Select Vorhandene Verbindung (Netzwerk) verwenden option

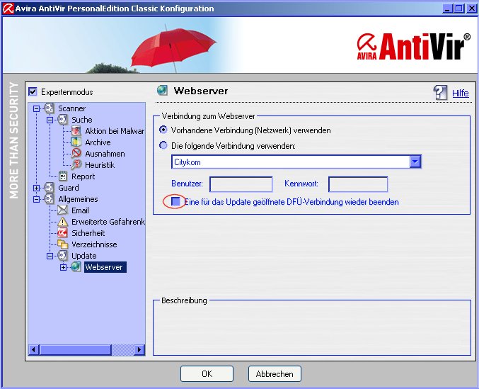click(163, 130)
